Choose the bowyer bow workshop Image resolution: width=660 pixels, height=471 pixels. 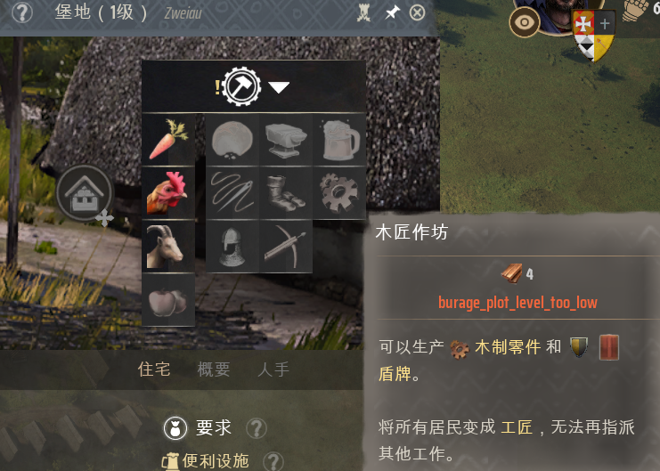[286, 247]
